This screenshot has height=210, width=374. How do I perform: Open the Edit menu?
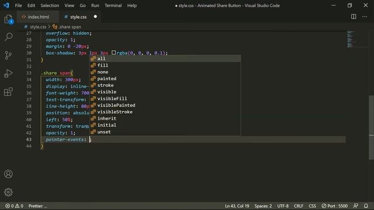pos(31,5)
